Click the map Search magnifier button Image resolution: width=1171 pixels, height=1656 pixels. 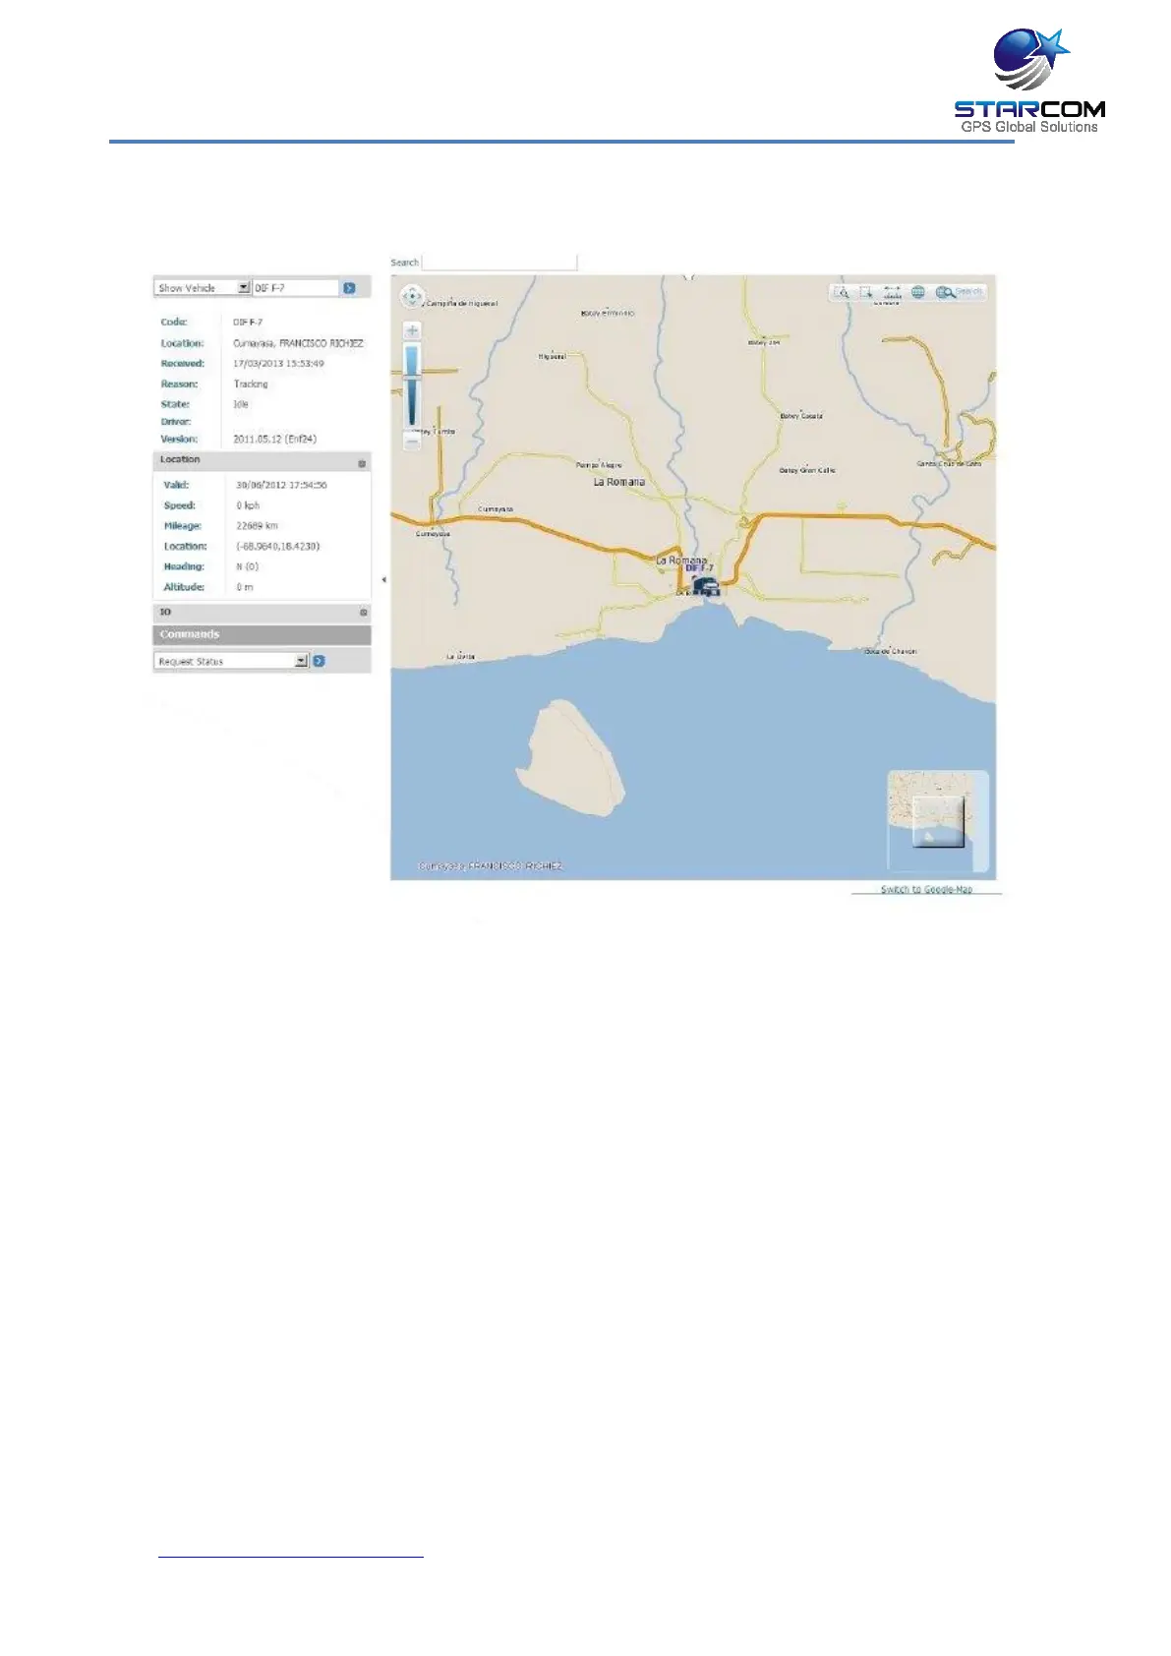959,292
